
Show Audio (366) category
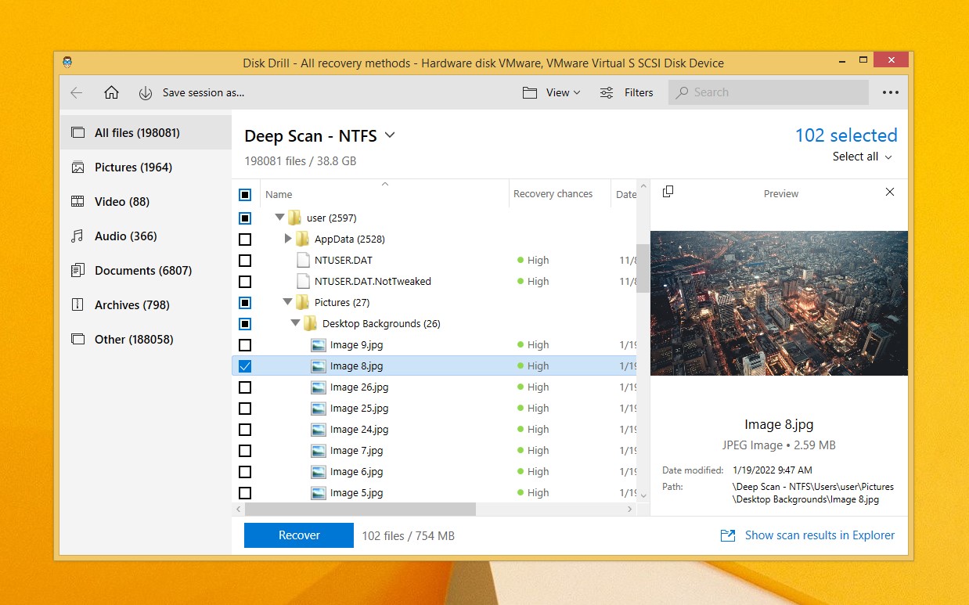point(146,236)
